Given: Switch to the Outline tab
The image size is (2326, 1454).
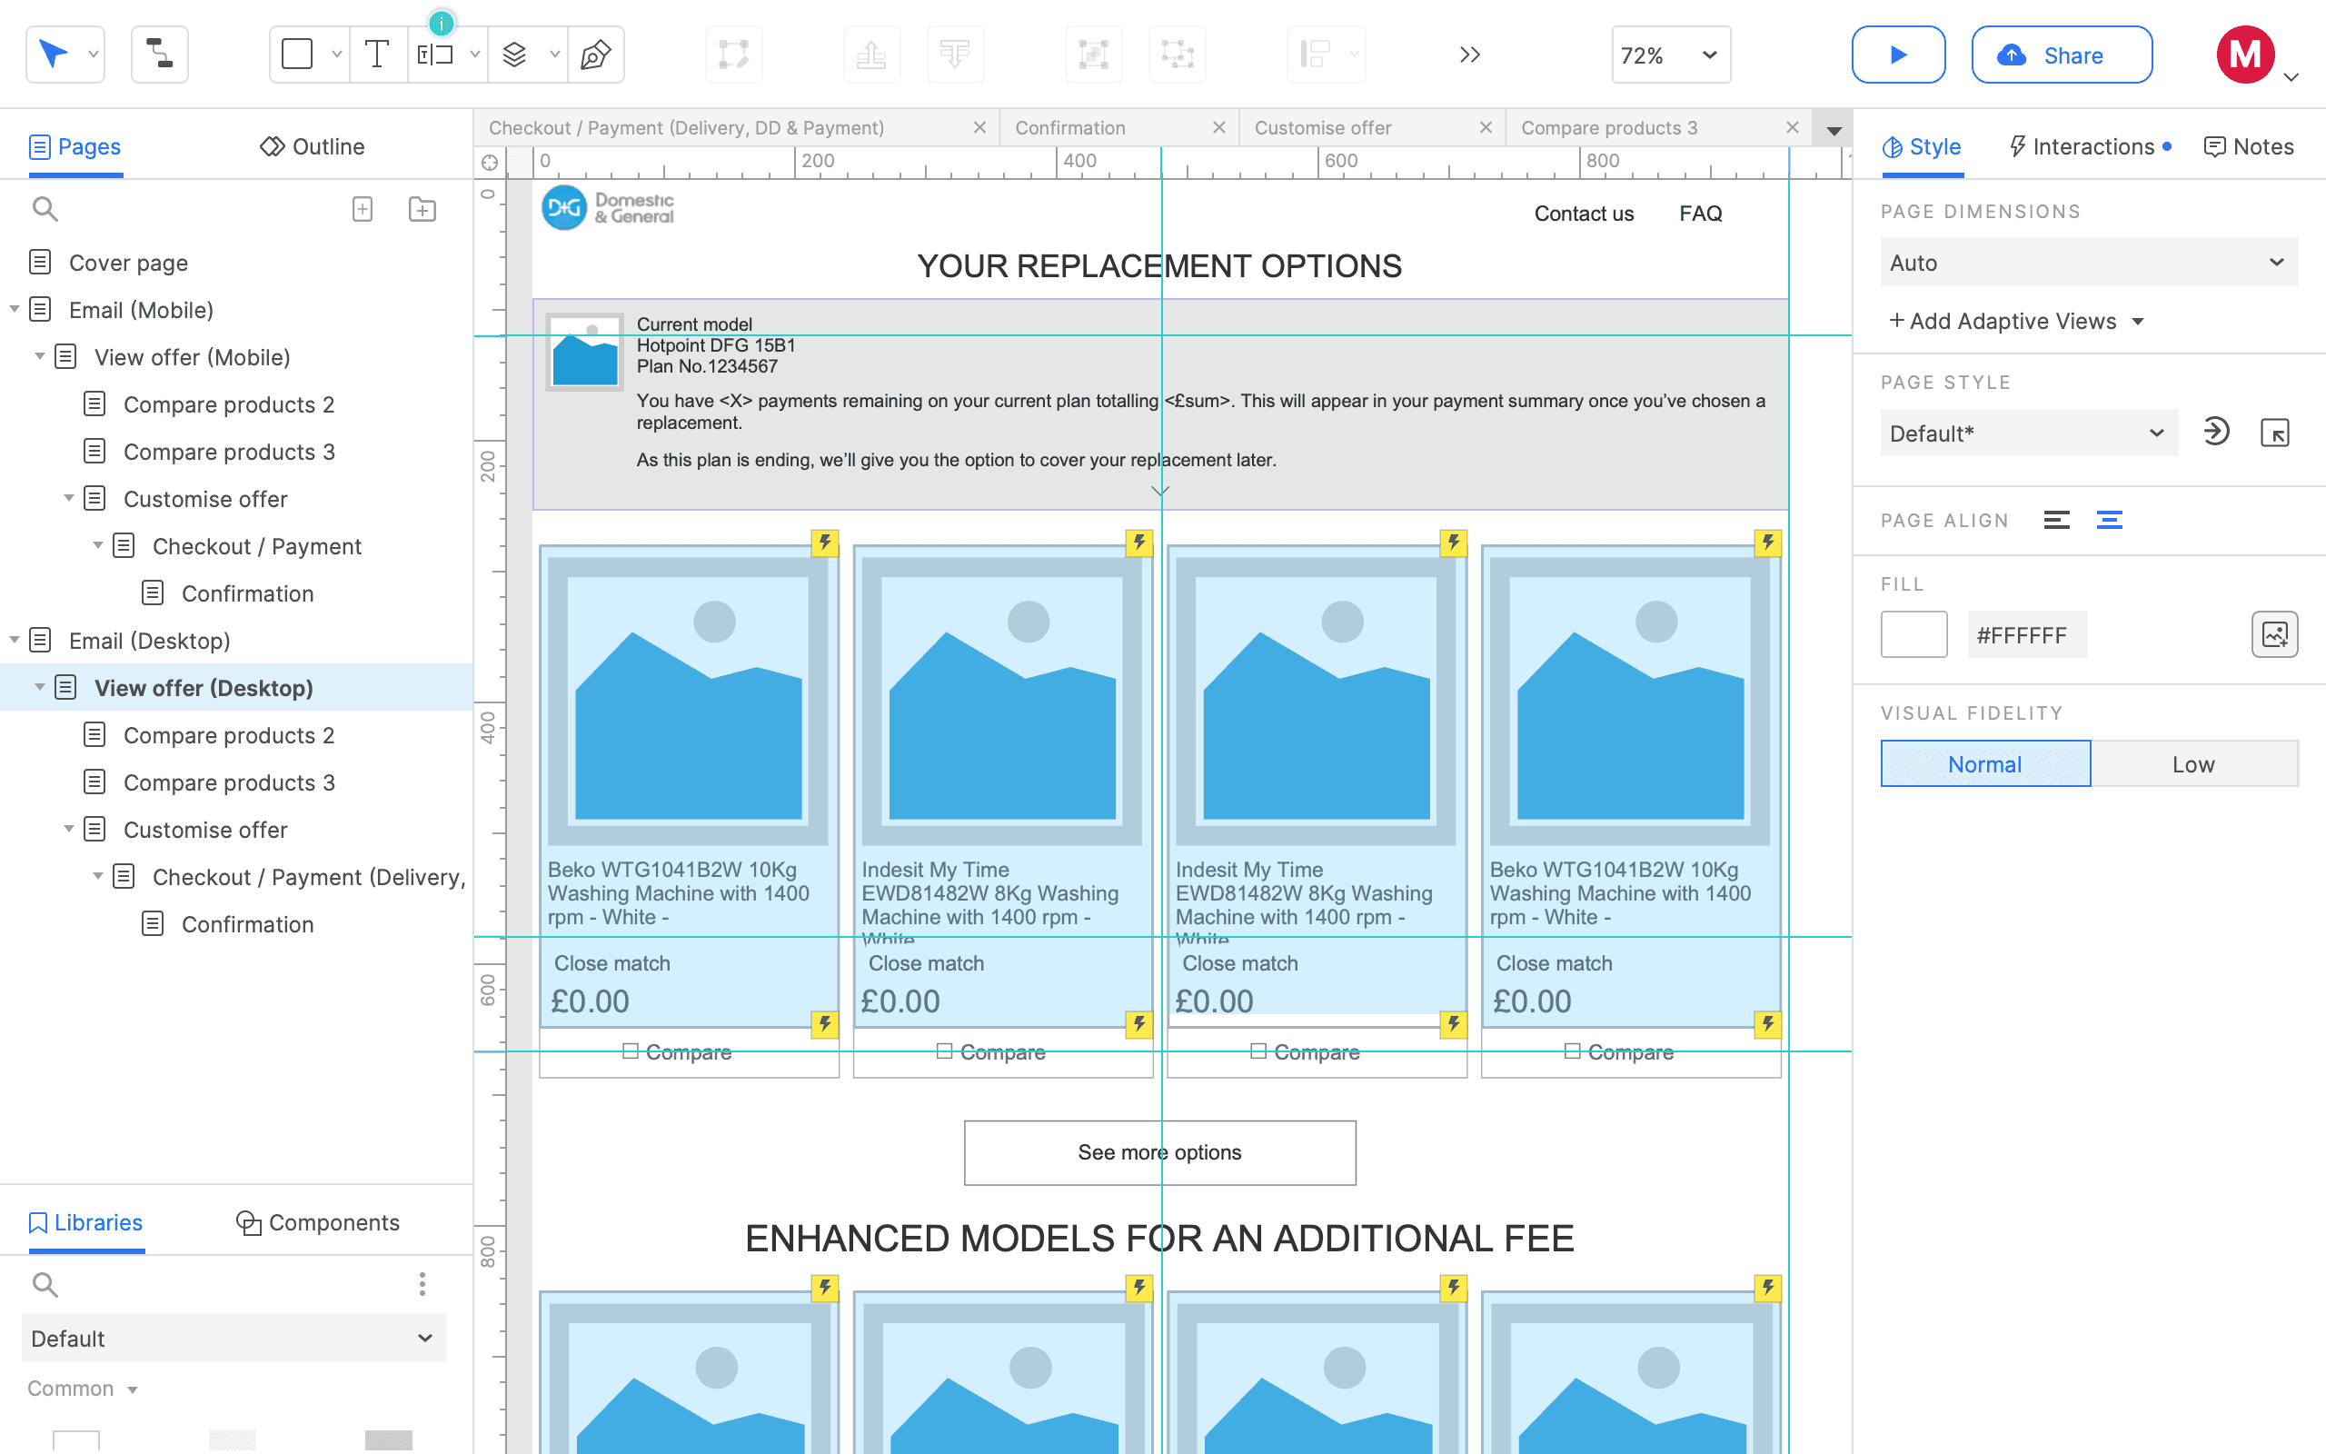Looking at the screenshot, I should [x=313, y=146].
